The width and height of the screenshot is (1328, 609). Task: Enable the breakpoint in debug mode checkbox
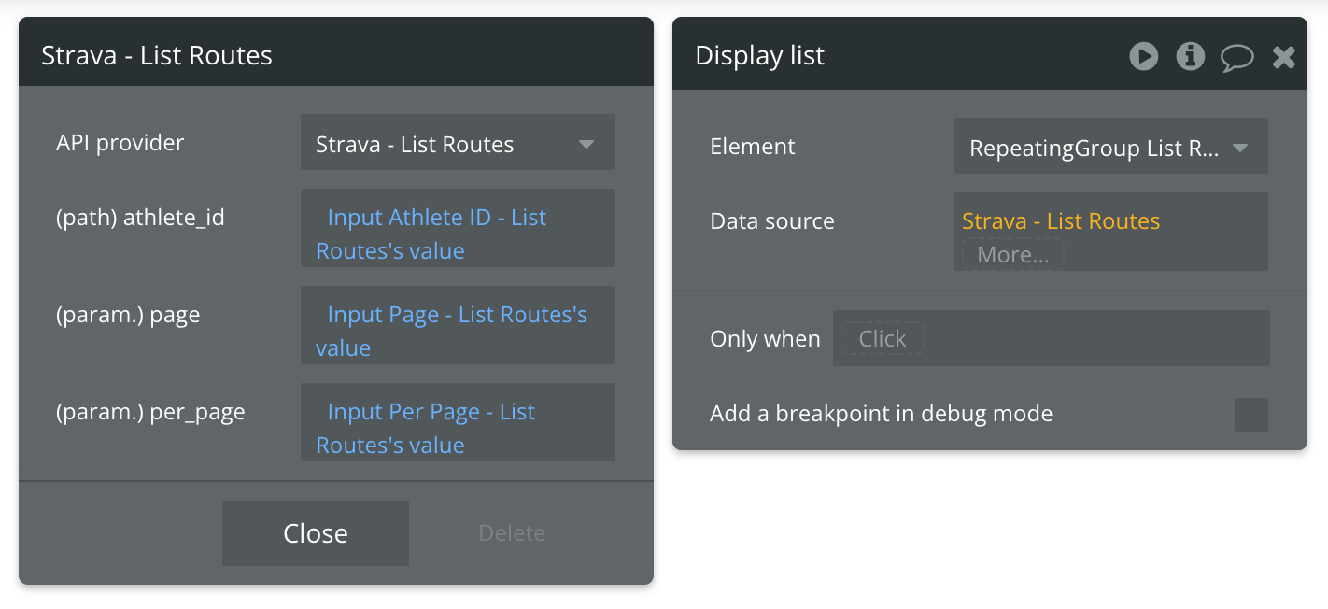1250,414
